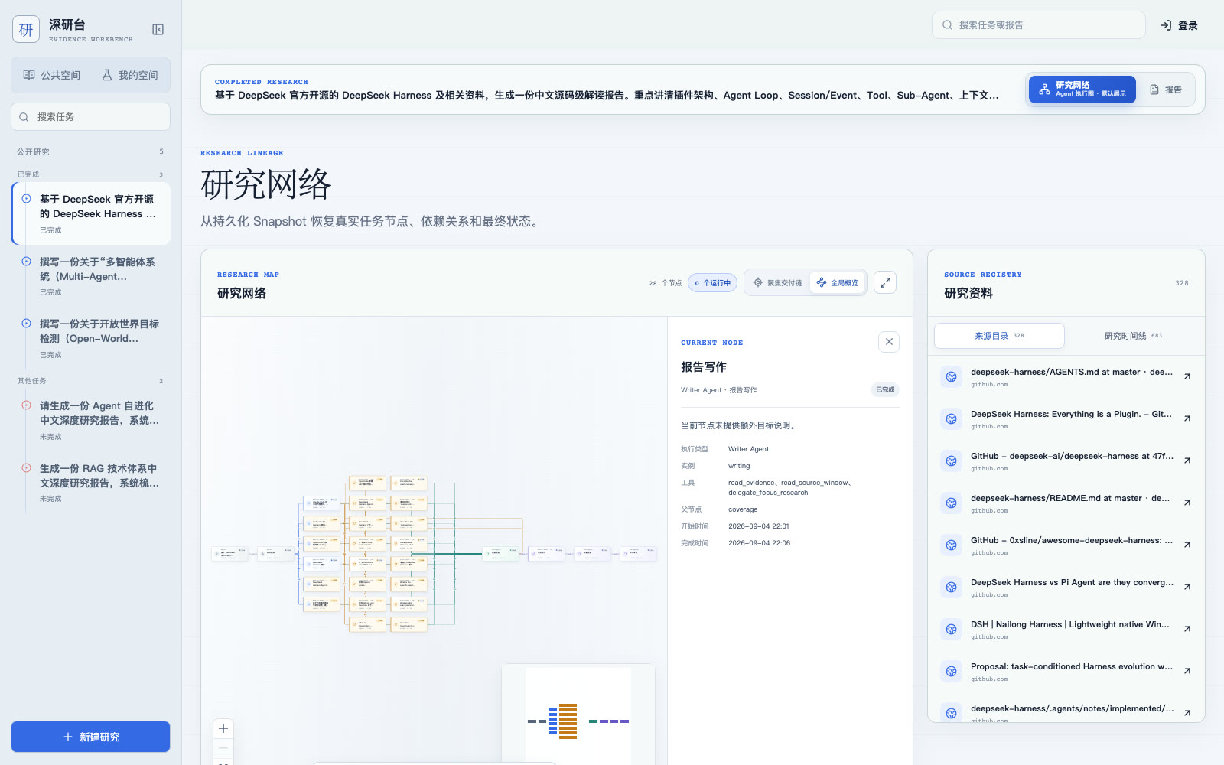
Task: Click the login arrow icon next to 登录
Action: click(1166, 25)
